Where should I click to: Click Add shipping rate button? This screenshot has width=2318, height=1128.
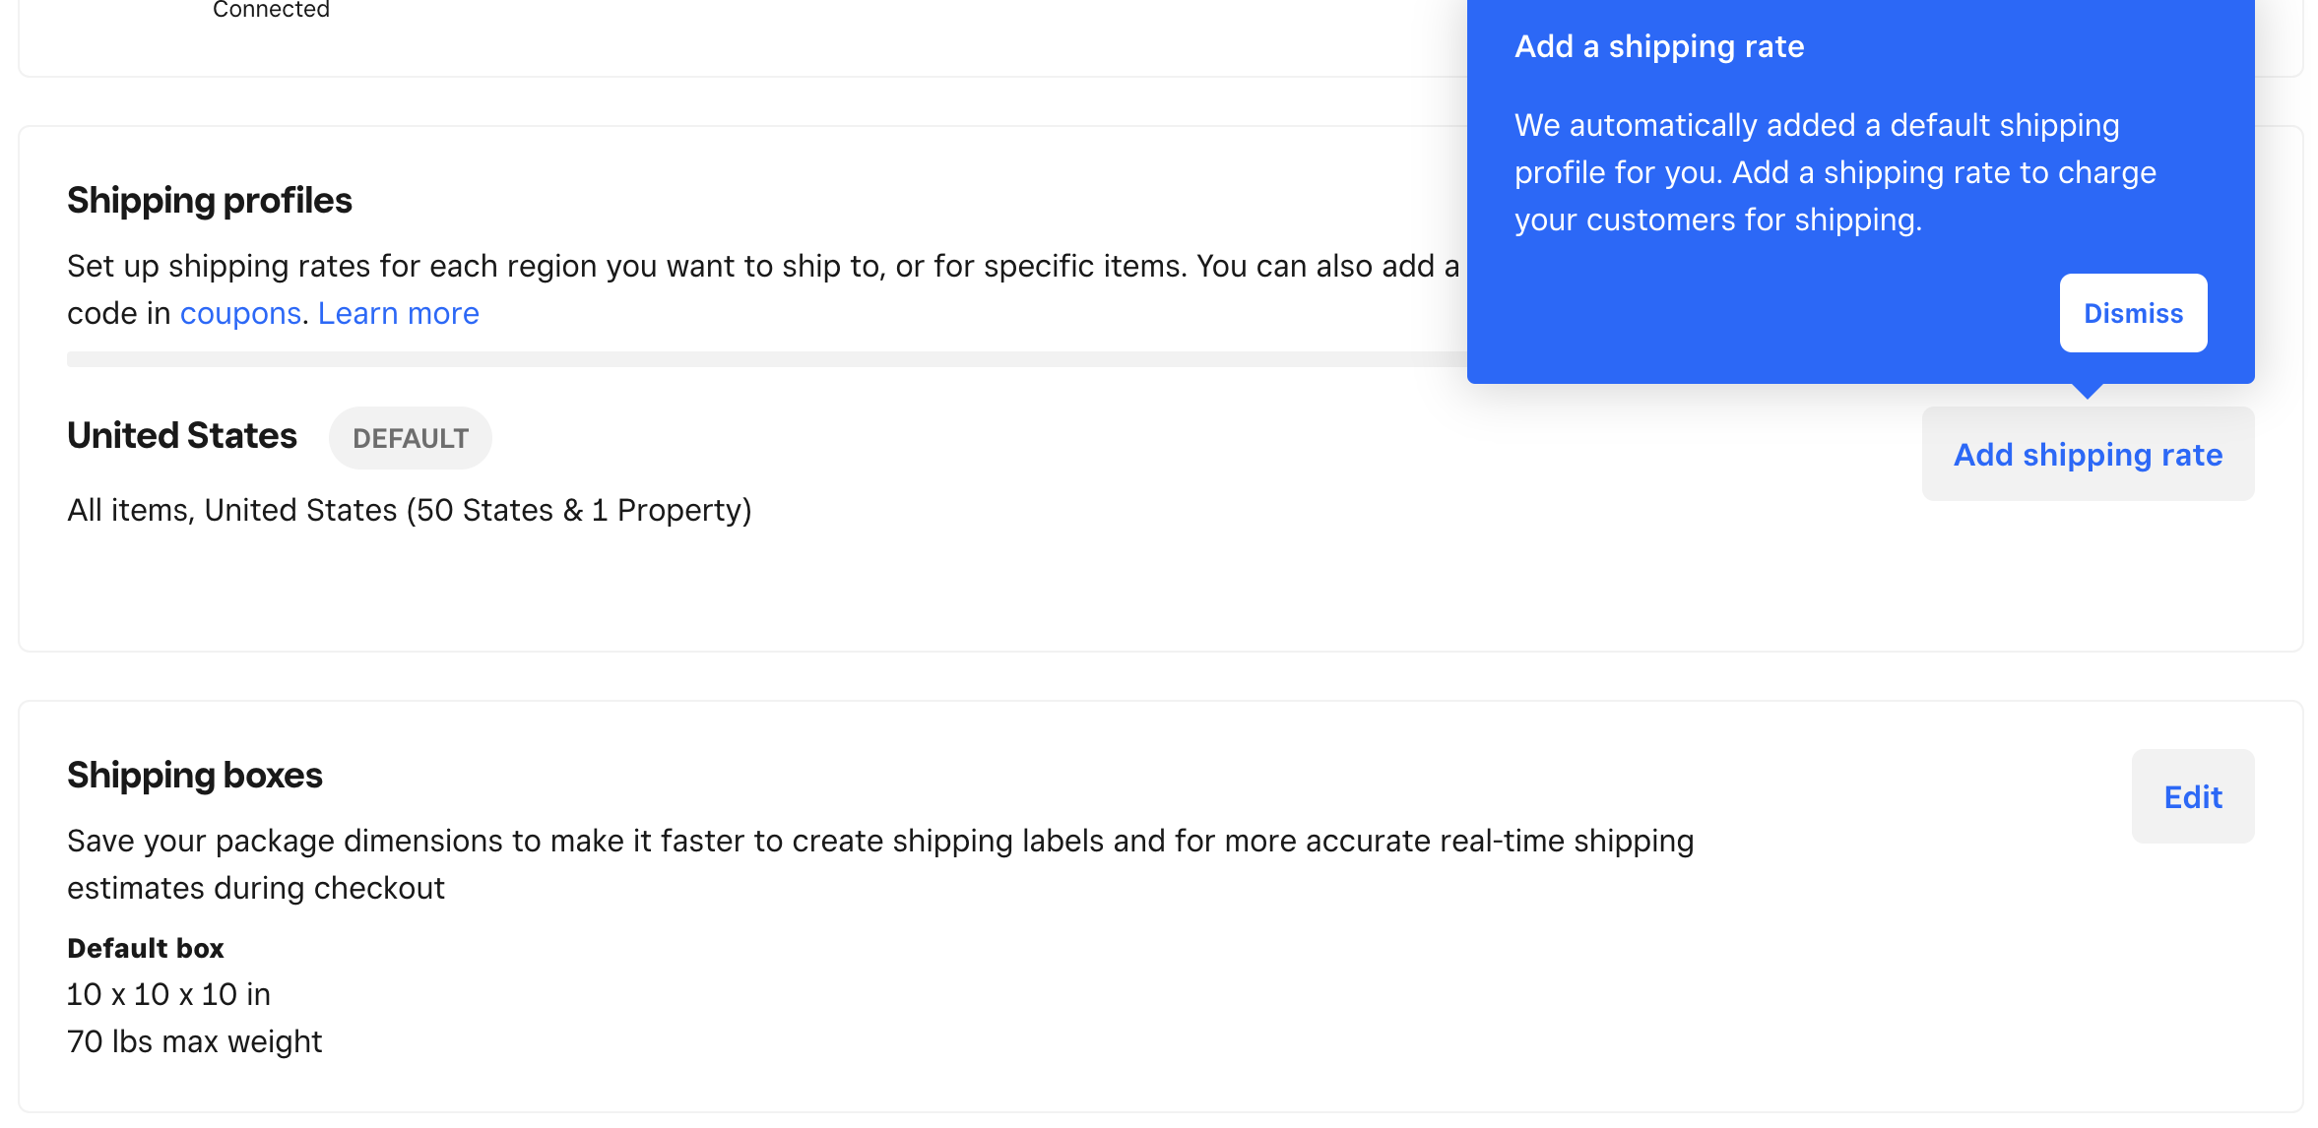(x=2088, y=454)
